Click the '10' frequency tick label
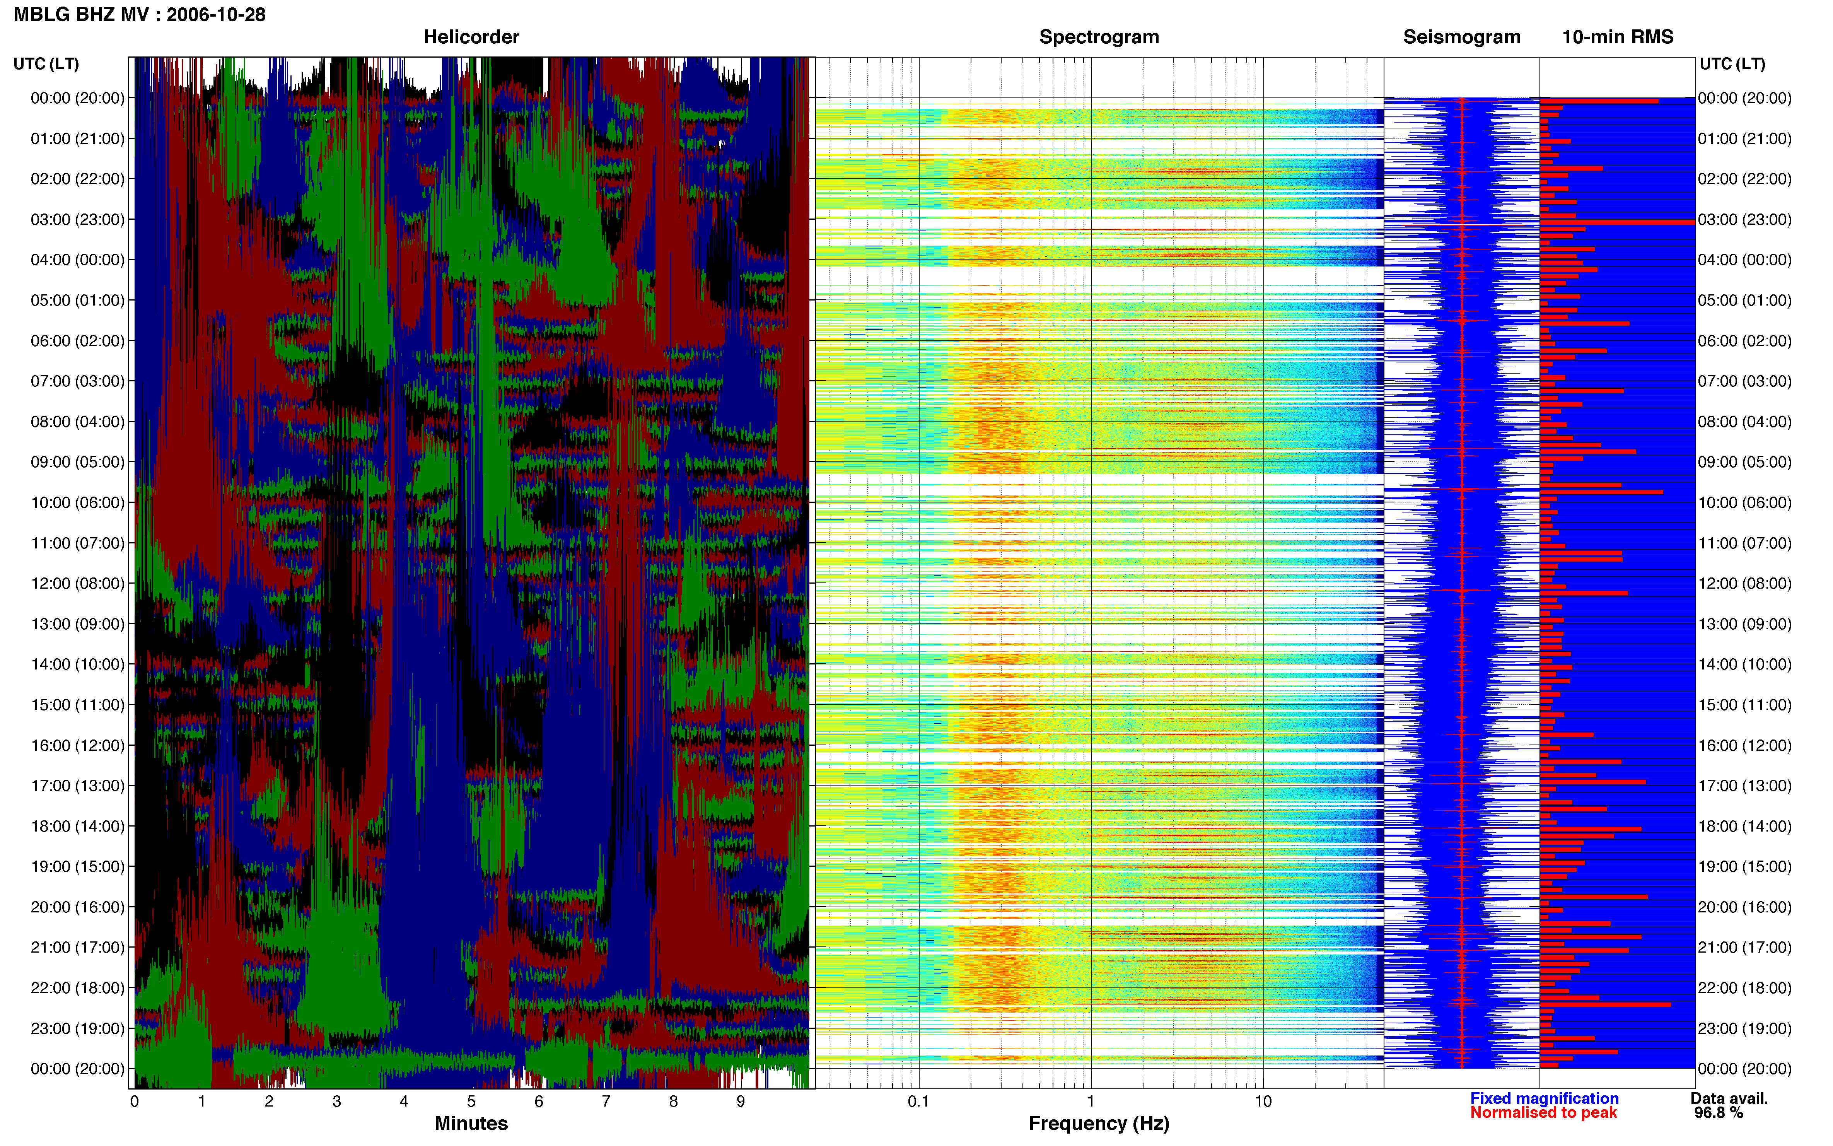 (x=1263, y=1101)
